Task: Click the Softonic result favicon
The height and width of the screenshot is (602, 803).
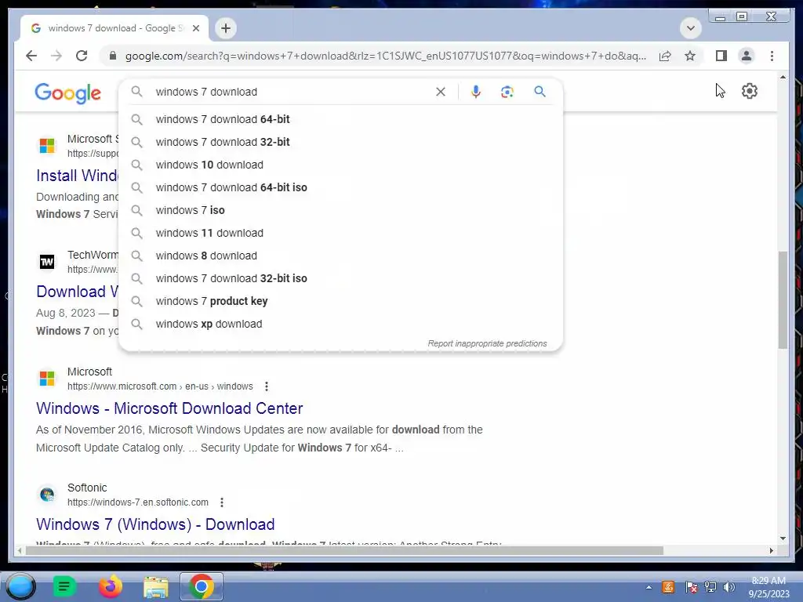Action: (x=47, y=495)
